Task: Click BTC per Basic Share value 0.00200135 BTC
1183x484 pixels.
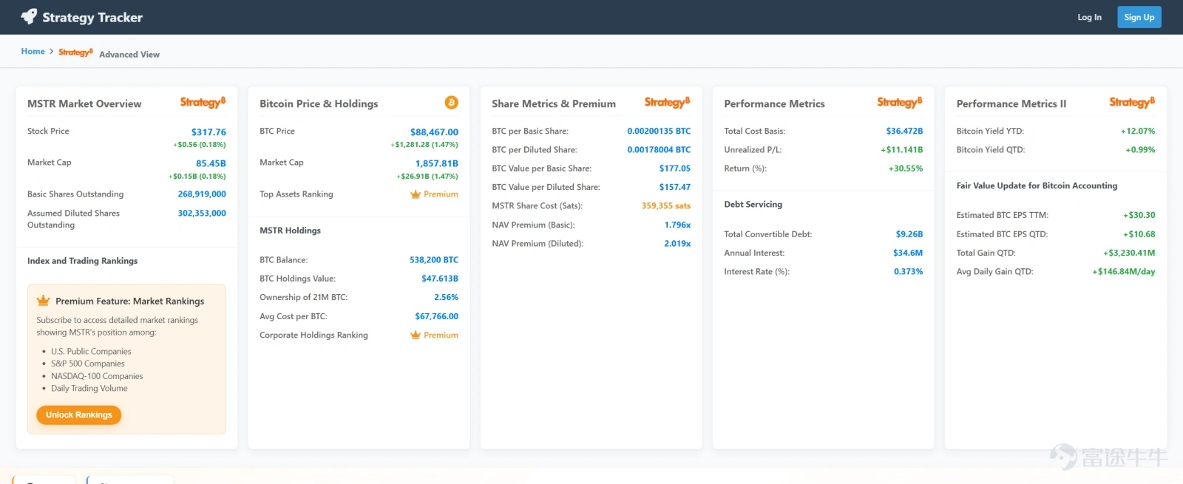Action: pos(659,131)
